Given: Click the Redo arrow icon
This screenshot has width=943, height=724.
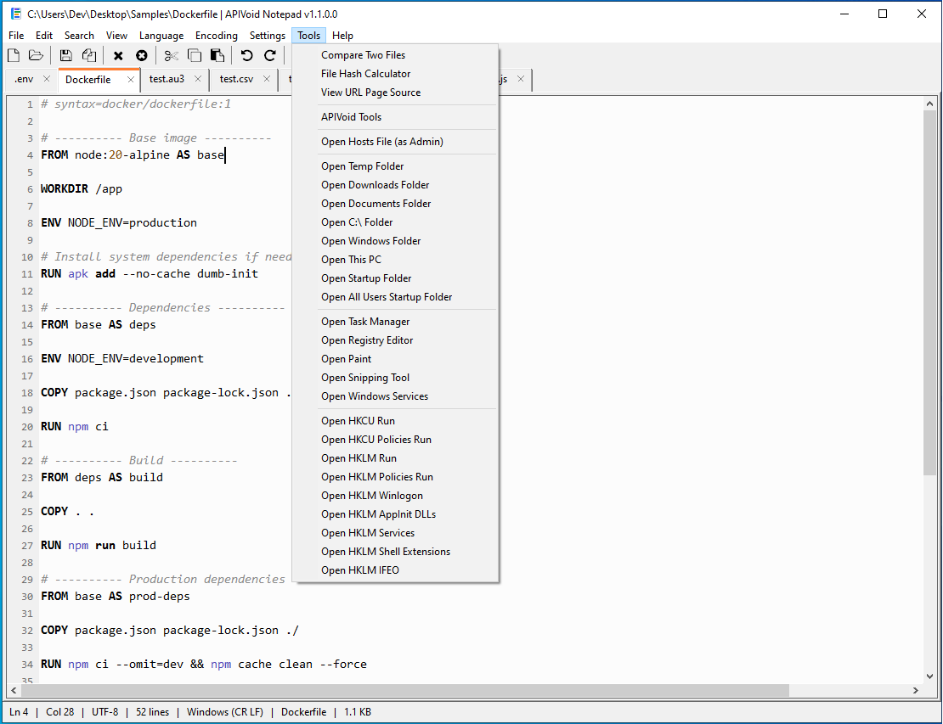Looking at the screenshot, I should [x=270, y=56].
